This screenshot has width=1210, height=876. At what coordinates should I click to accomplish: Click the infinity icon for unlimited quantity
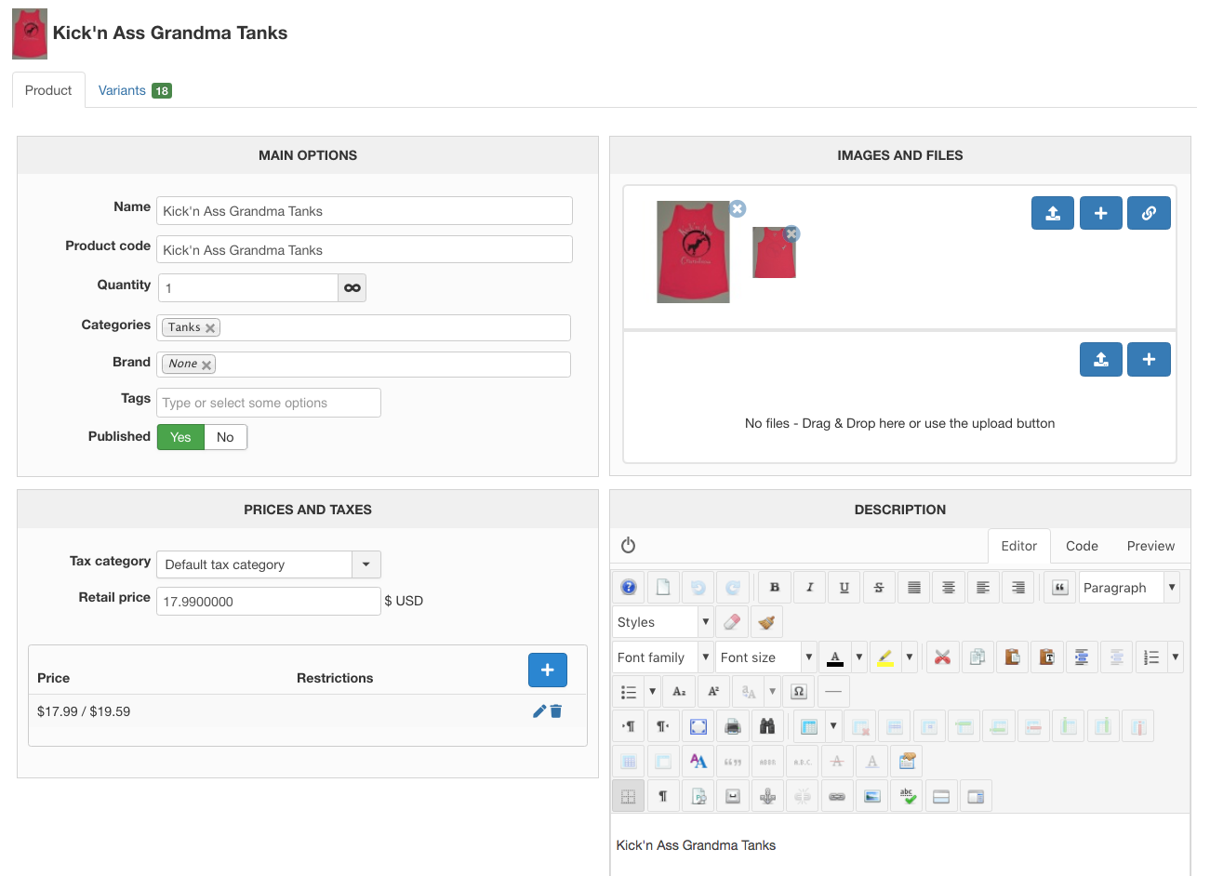click(x=352, y=288)
